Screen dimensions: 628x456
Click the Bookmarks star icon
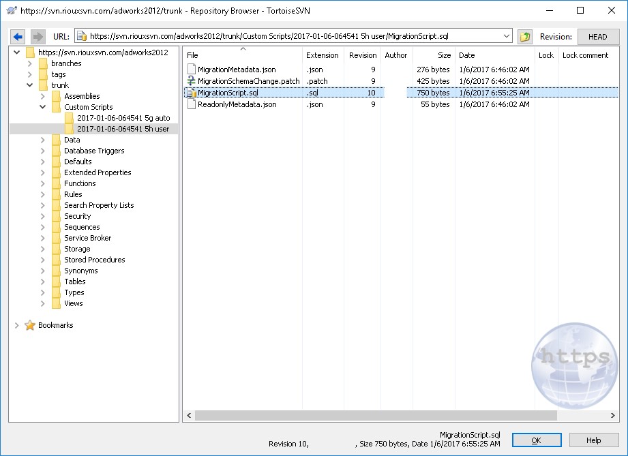point(30,325)
